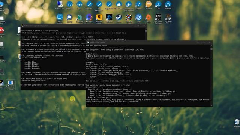Open the black square shortcut with blue logo
This screenshot has height=135, width=240.
coord(109,17)
